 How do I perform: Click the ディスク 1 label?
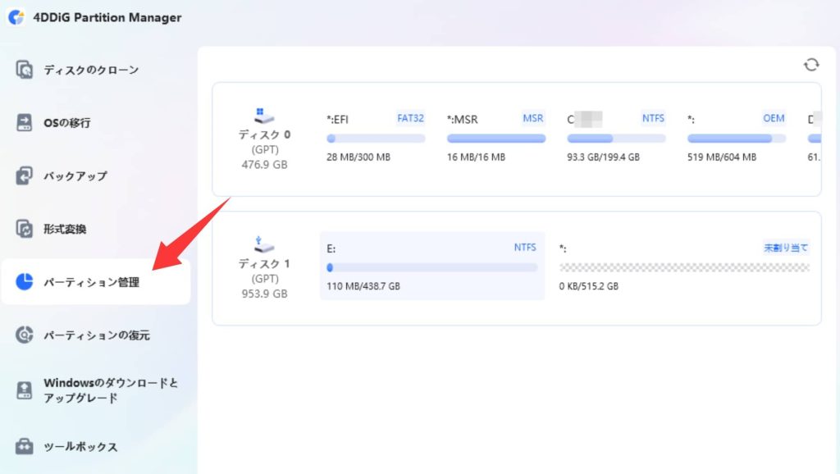click(x=264, y=263)
